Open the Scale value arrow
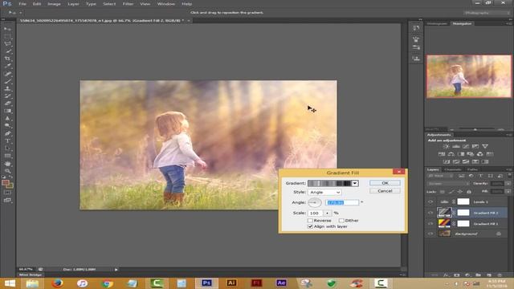This screenshot has width=514, height=289. [327, 213]
